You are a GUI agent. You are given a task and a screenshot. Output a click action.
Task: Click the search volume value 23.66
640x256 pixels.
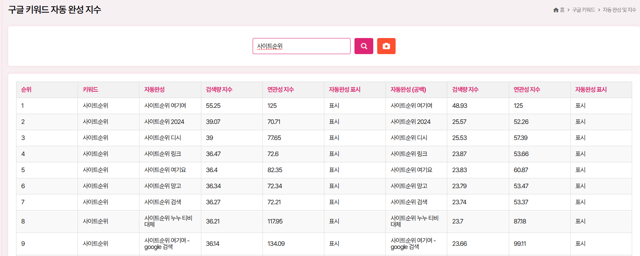(459, 244)
